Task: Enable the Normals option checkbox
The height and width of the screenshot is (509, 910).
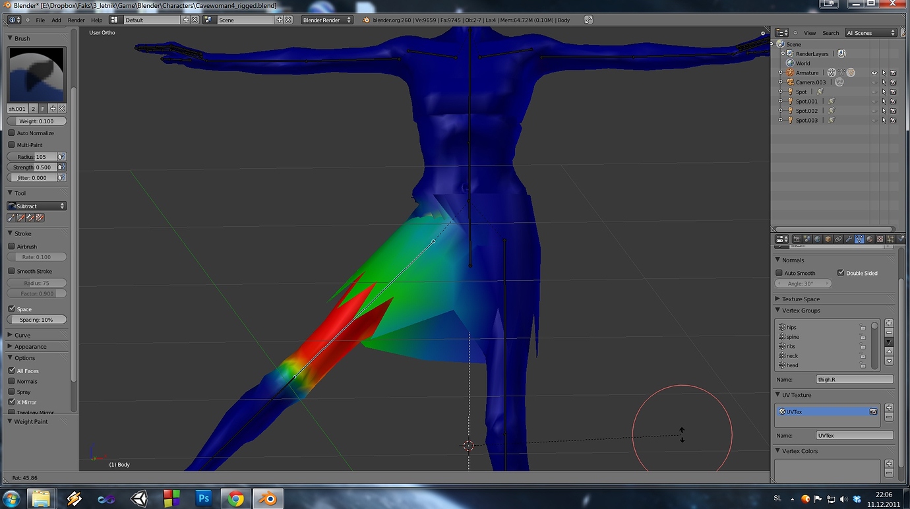Action: 11,381
